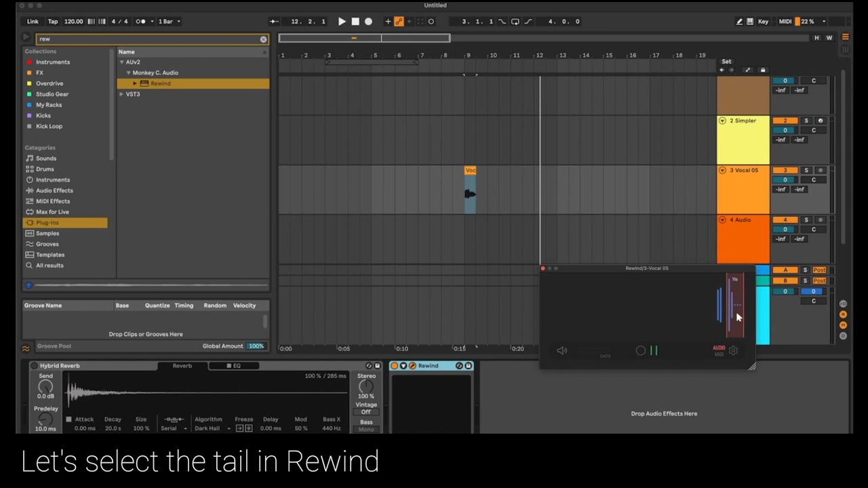
Task: Unfold the 3 Vocal 05 track
Action: click(722, 170)
